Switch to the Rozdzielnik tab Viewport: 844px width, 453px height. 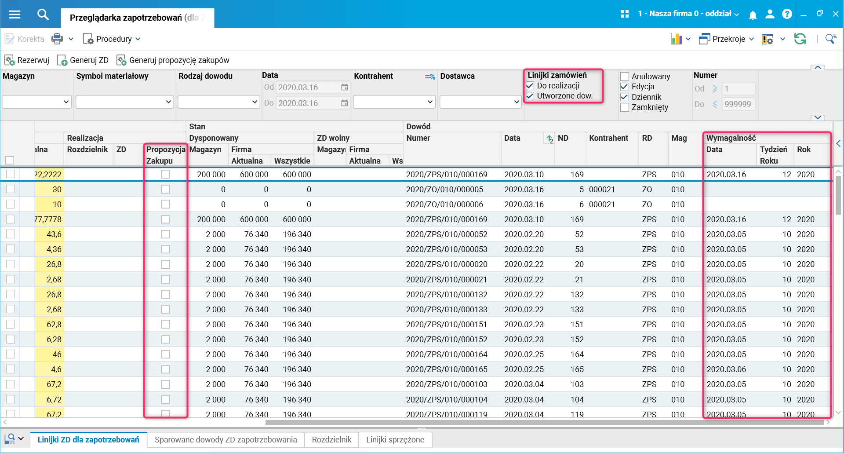[331, 440]
